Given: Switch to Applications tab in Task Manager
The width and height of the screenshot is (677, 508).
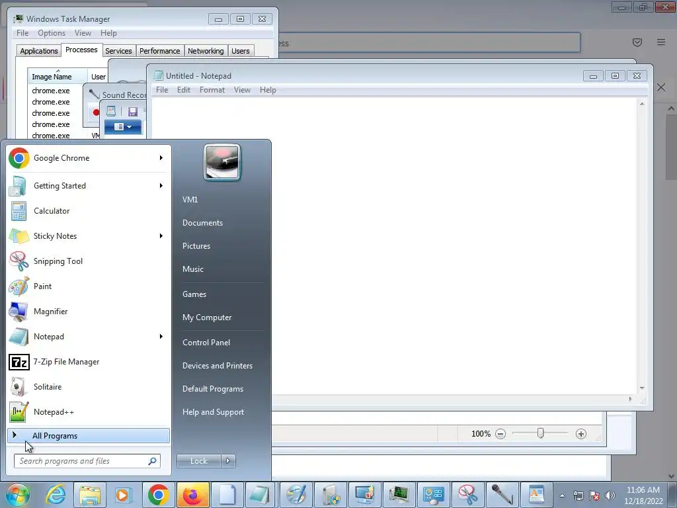Looking at the screenshot, I should [x=39, y=51].
